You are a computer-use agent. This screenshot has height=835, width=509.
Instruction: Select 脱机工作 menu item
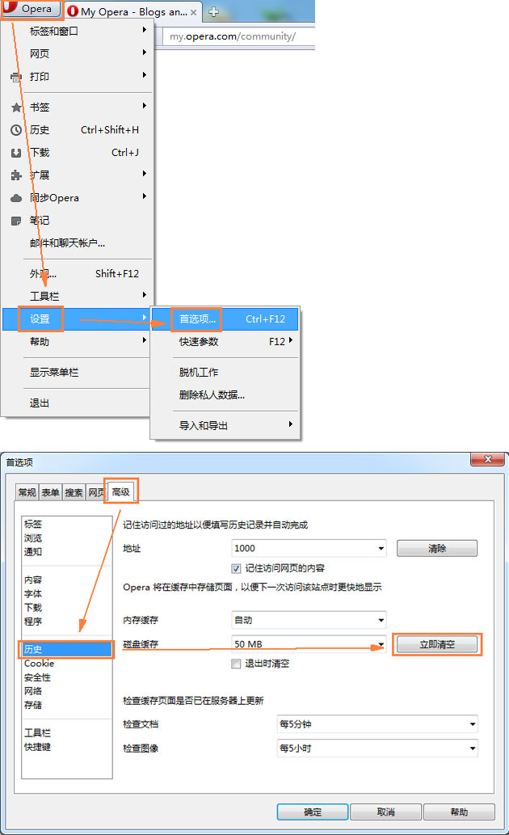pos(225,373)
